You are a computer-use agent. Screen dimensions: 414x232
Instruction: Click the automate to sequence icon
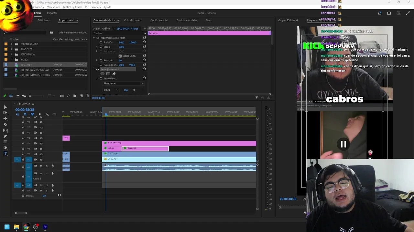pyautogui.click(x=62, y=96)
